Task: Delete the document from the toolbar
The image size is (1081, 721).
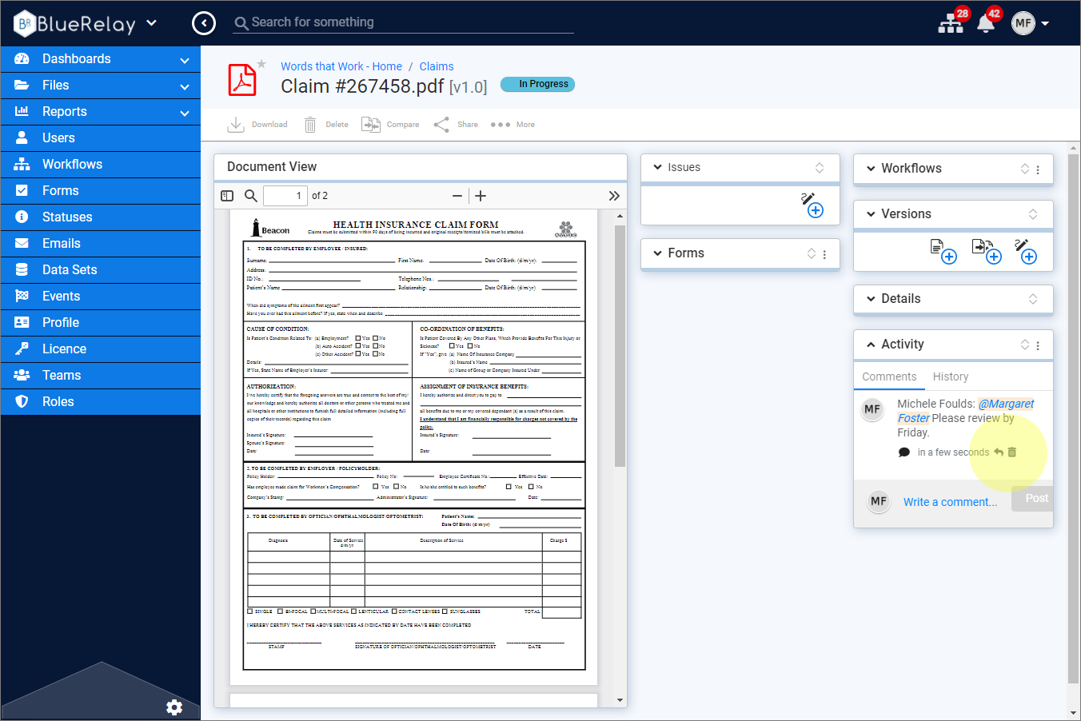Action: [326, 125]
